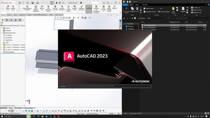Screen dimensions: 210x118
Task: Click the Referans Geometrisi tool
Action: [x=62, y=8]
